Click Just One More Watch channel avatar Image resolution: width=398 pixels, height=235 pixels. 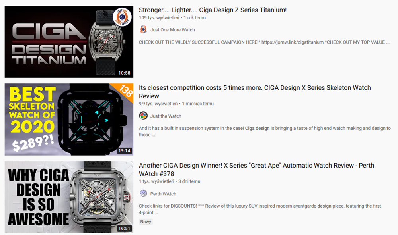point(143,30)
